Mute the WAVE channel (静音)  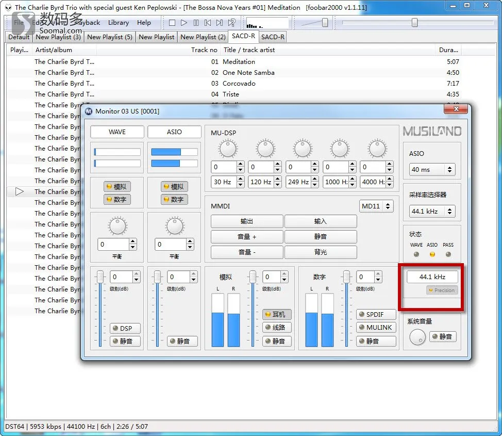click(125, 341)
